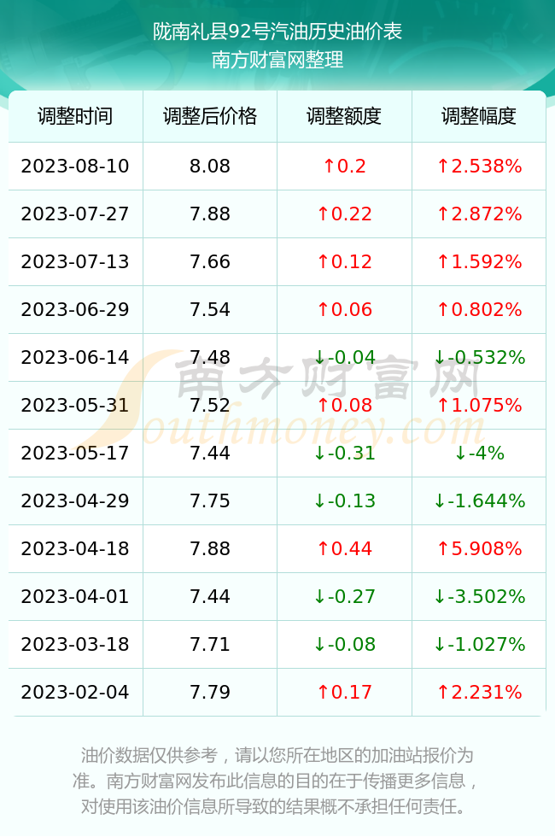555x837 pixels.
Task: Click the ↓-0.27 adjustment value
Action: [344, 596]
